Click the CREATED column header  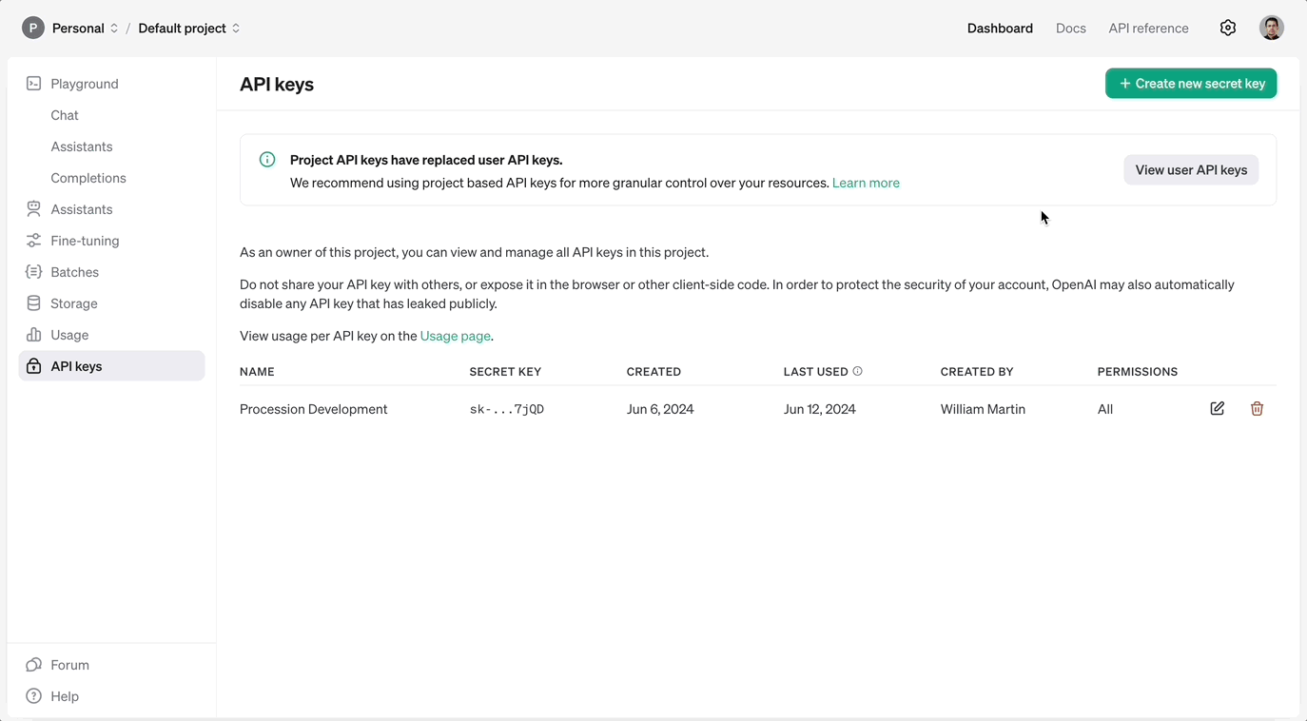653,372
